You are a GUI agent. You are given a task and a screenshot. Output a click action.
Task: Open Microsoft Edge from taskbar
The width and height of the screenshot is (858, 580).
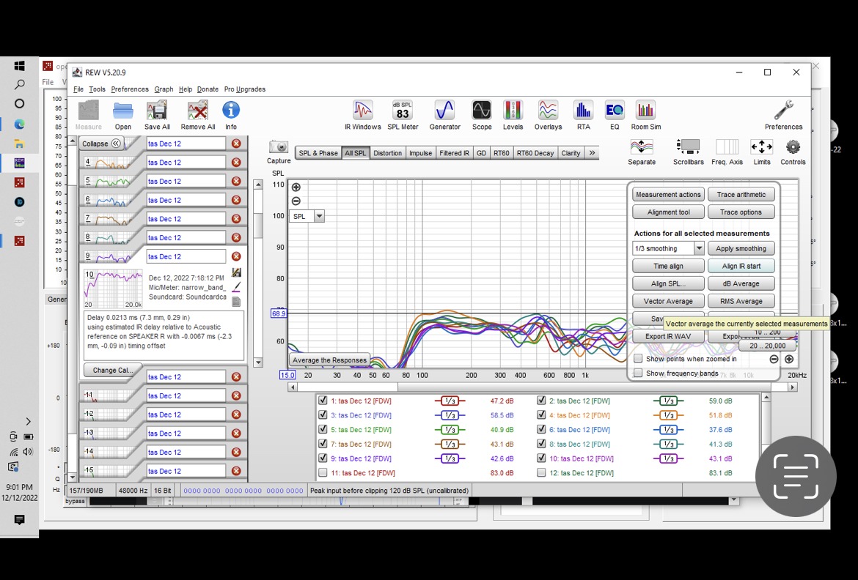(x=19, y=124)
